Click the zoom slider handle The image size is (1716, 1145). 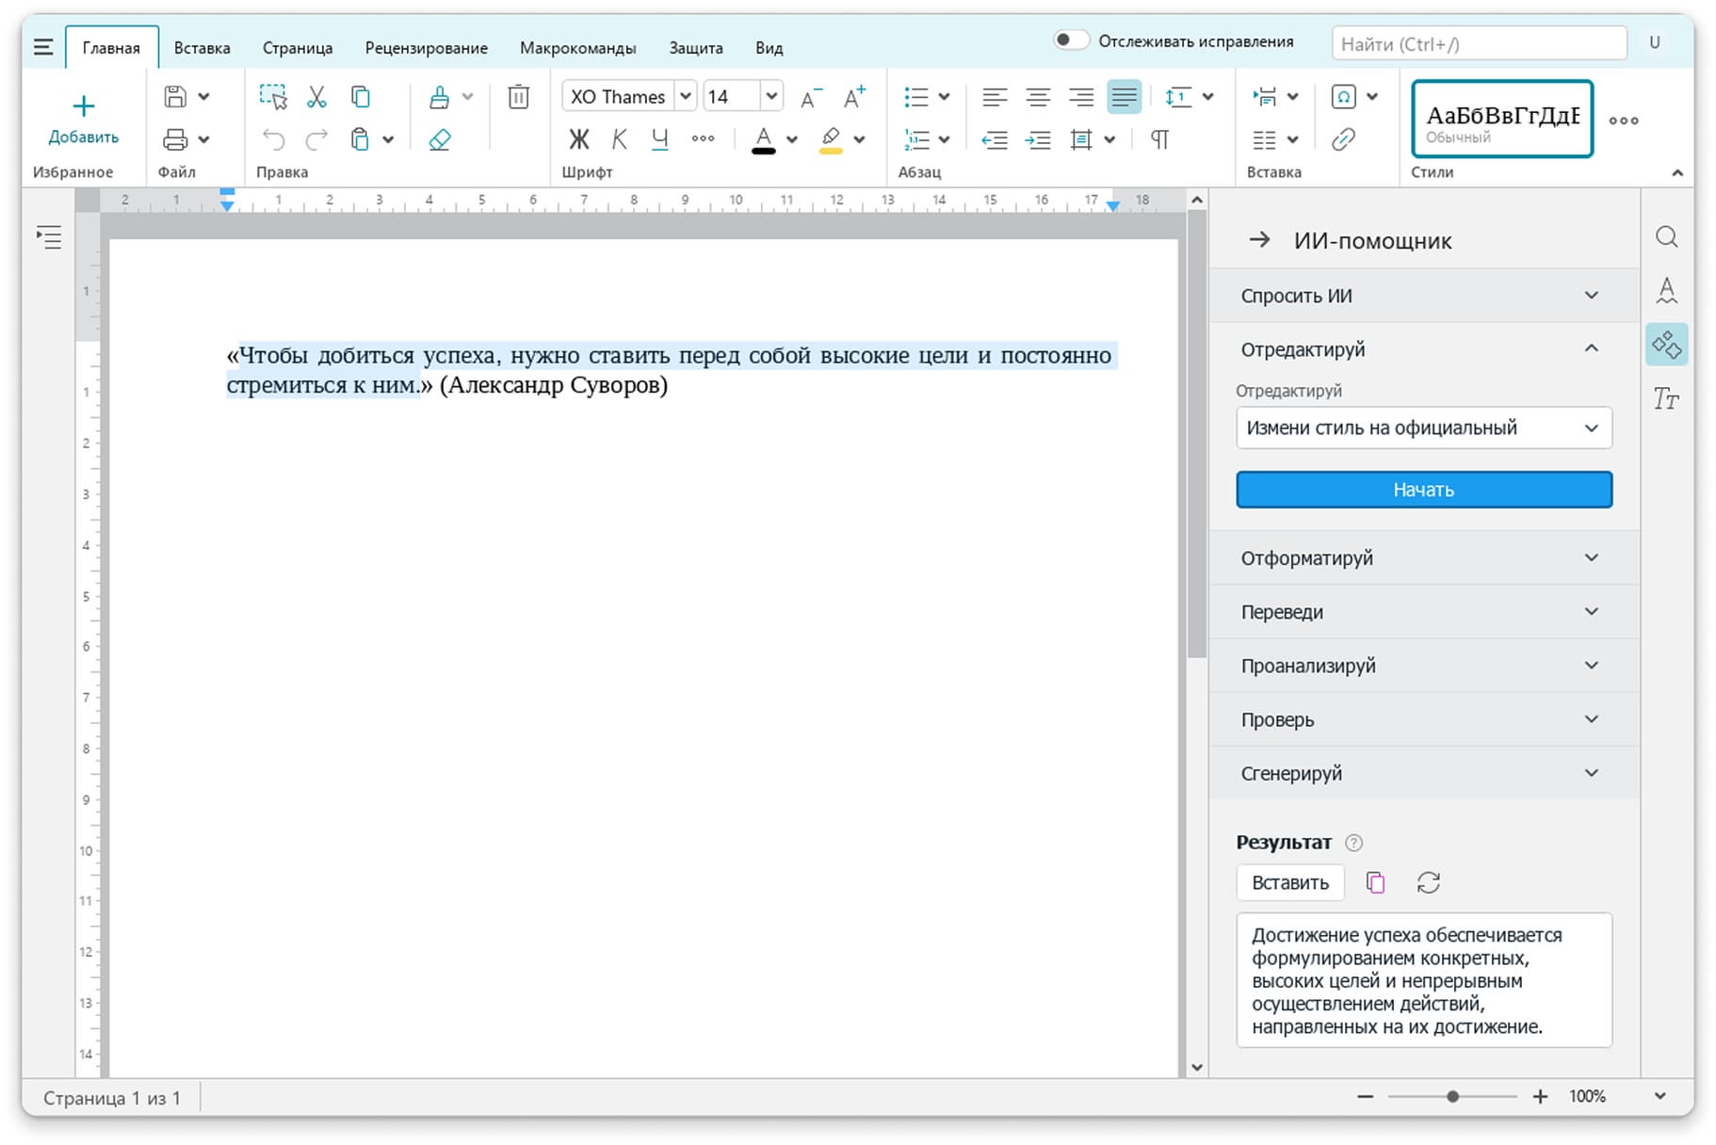click(x=1453, y=1096)
